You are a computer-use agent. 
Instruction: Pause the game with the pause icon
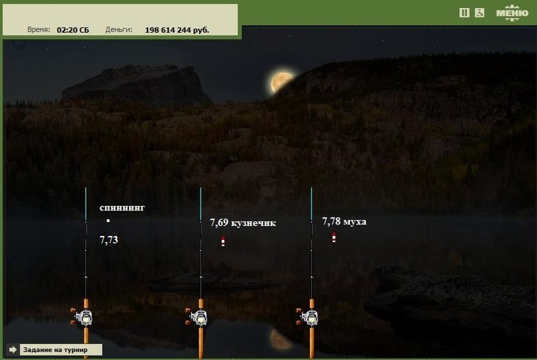point(464,13)
